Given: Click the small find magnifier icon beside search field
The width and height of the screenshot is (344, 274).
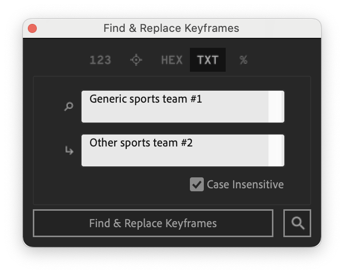Looking at the screenshot, I should click(x=69, y=107).
